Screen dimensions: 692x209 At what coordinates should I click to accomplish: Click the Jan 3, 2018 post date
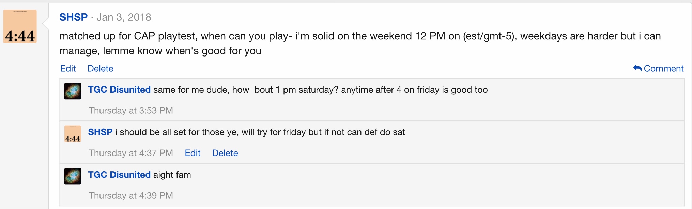(x=124, y=17)
